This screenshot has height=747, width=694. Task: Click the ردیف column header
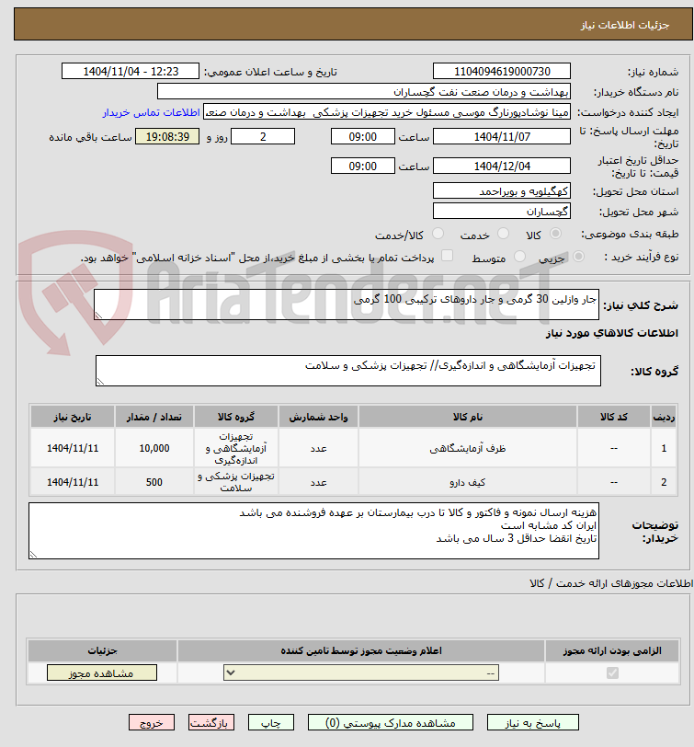664,417
